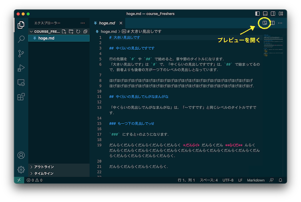Click the remote window indicator

pos(19,180)
